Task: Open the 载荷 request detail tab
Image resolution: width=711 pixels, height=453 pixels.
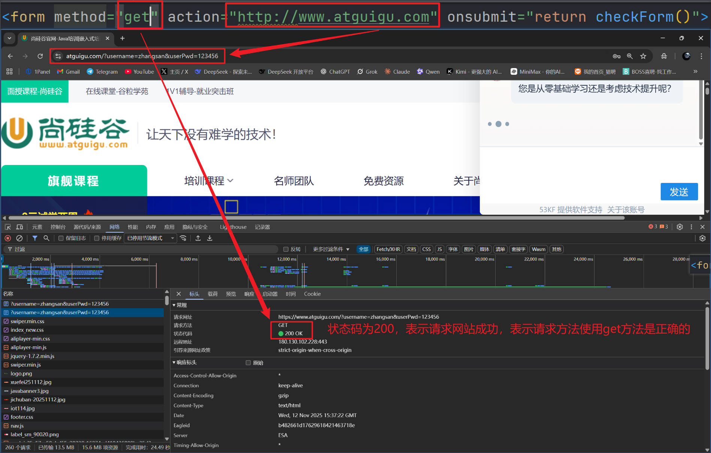Action: click(212, 294)
